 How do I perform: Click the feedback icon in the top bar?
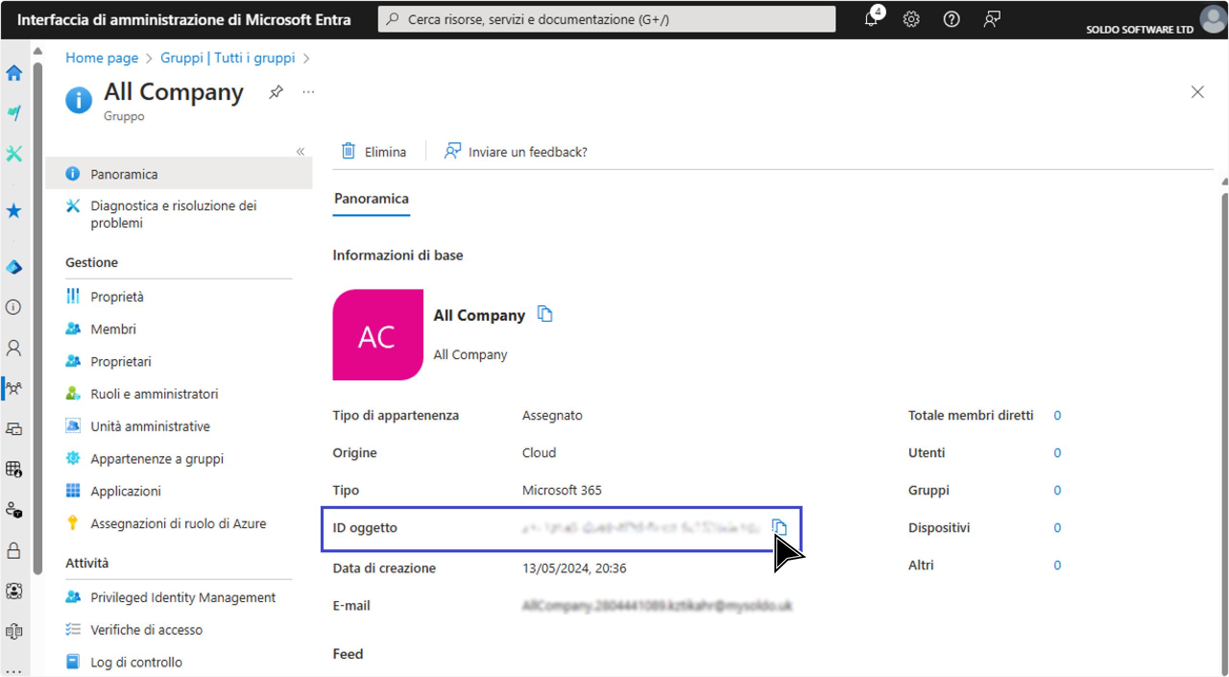(x=992, y=19)
